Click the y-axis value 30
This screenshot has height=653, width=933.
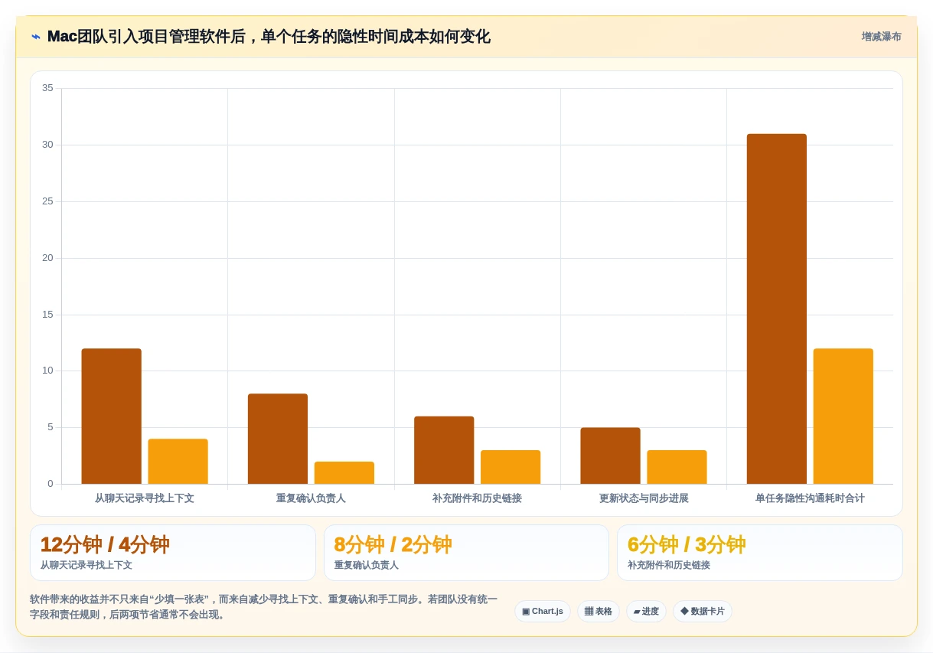click(47, 145)
